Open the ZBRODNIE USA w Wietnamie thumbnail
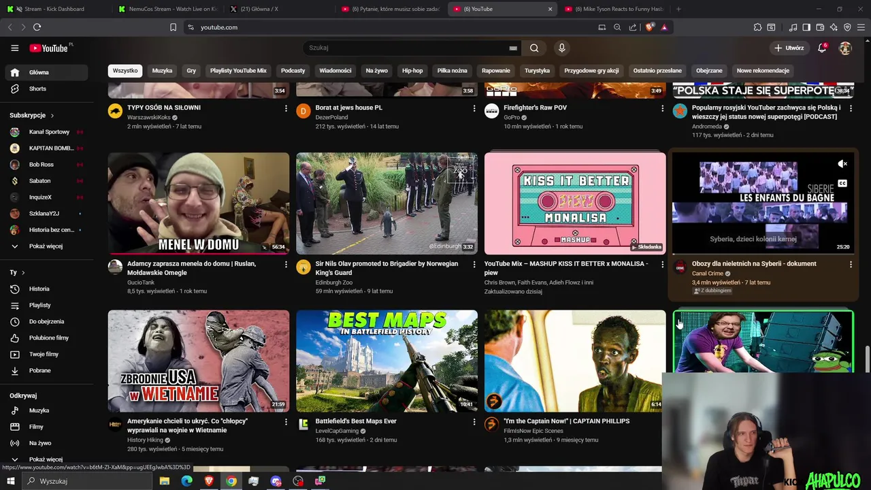Viewport: 871px width, 490px height. click(199, 361)
